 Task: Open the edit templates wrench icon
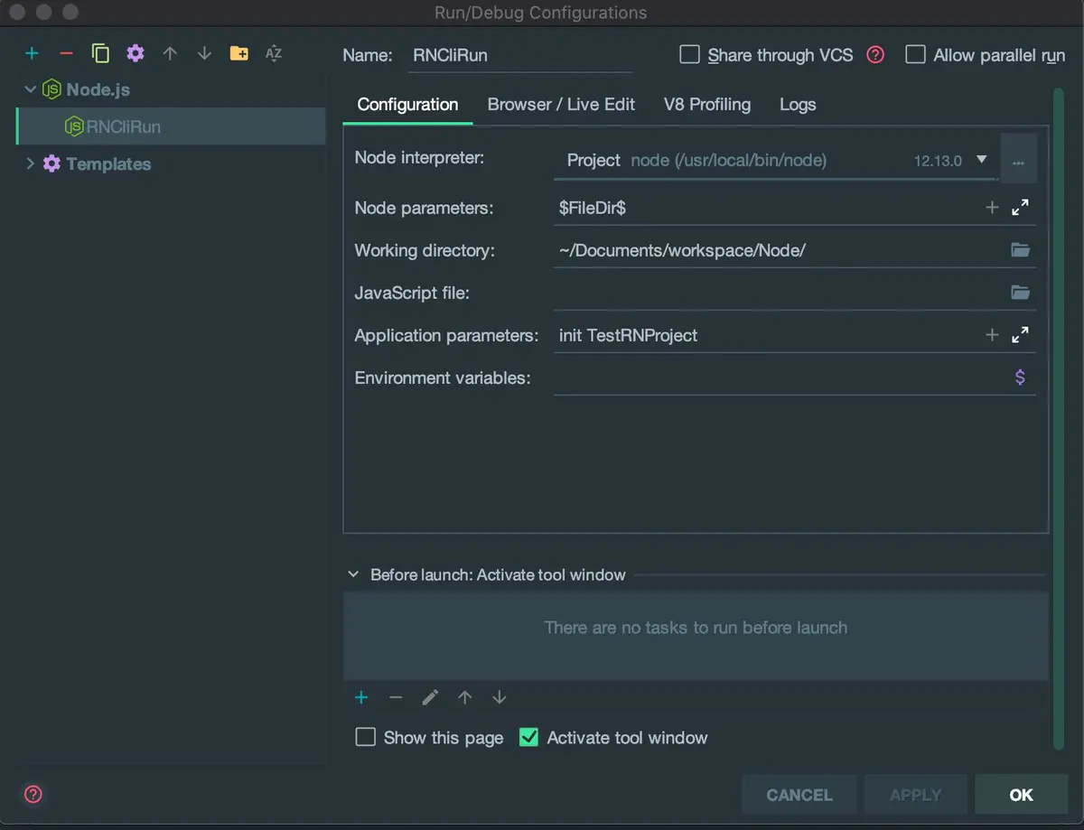[x=135, y=54]
